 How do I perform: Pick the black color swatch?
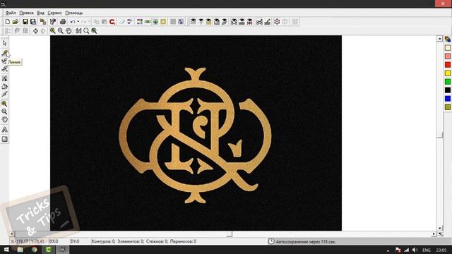447,90
